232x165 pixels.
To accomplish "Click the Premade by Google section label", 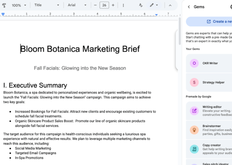I will [198, 97].
